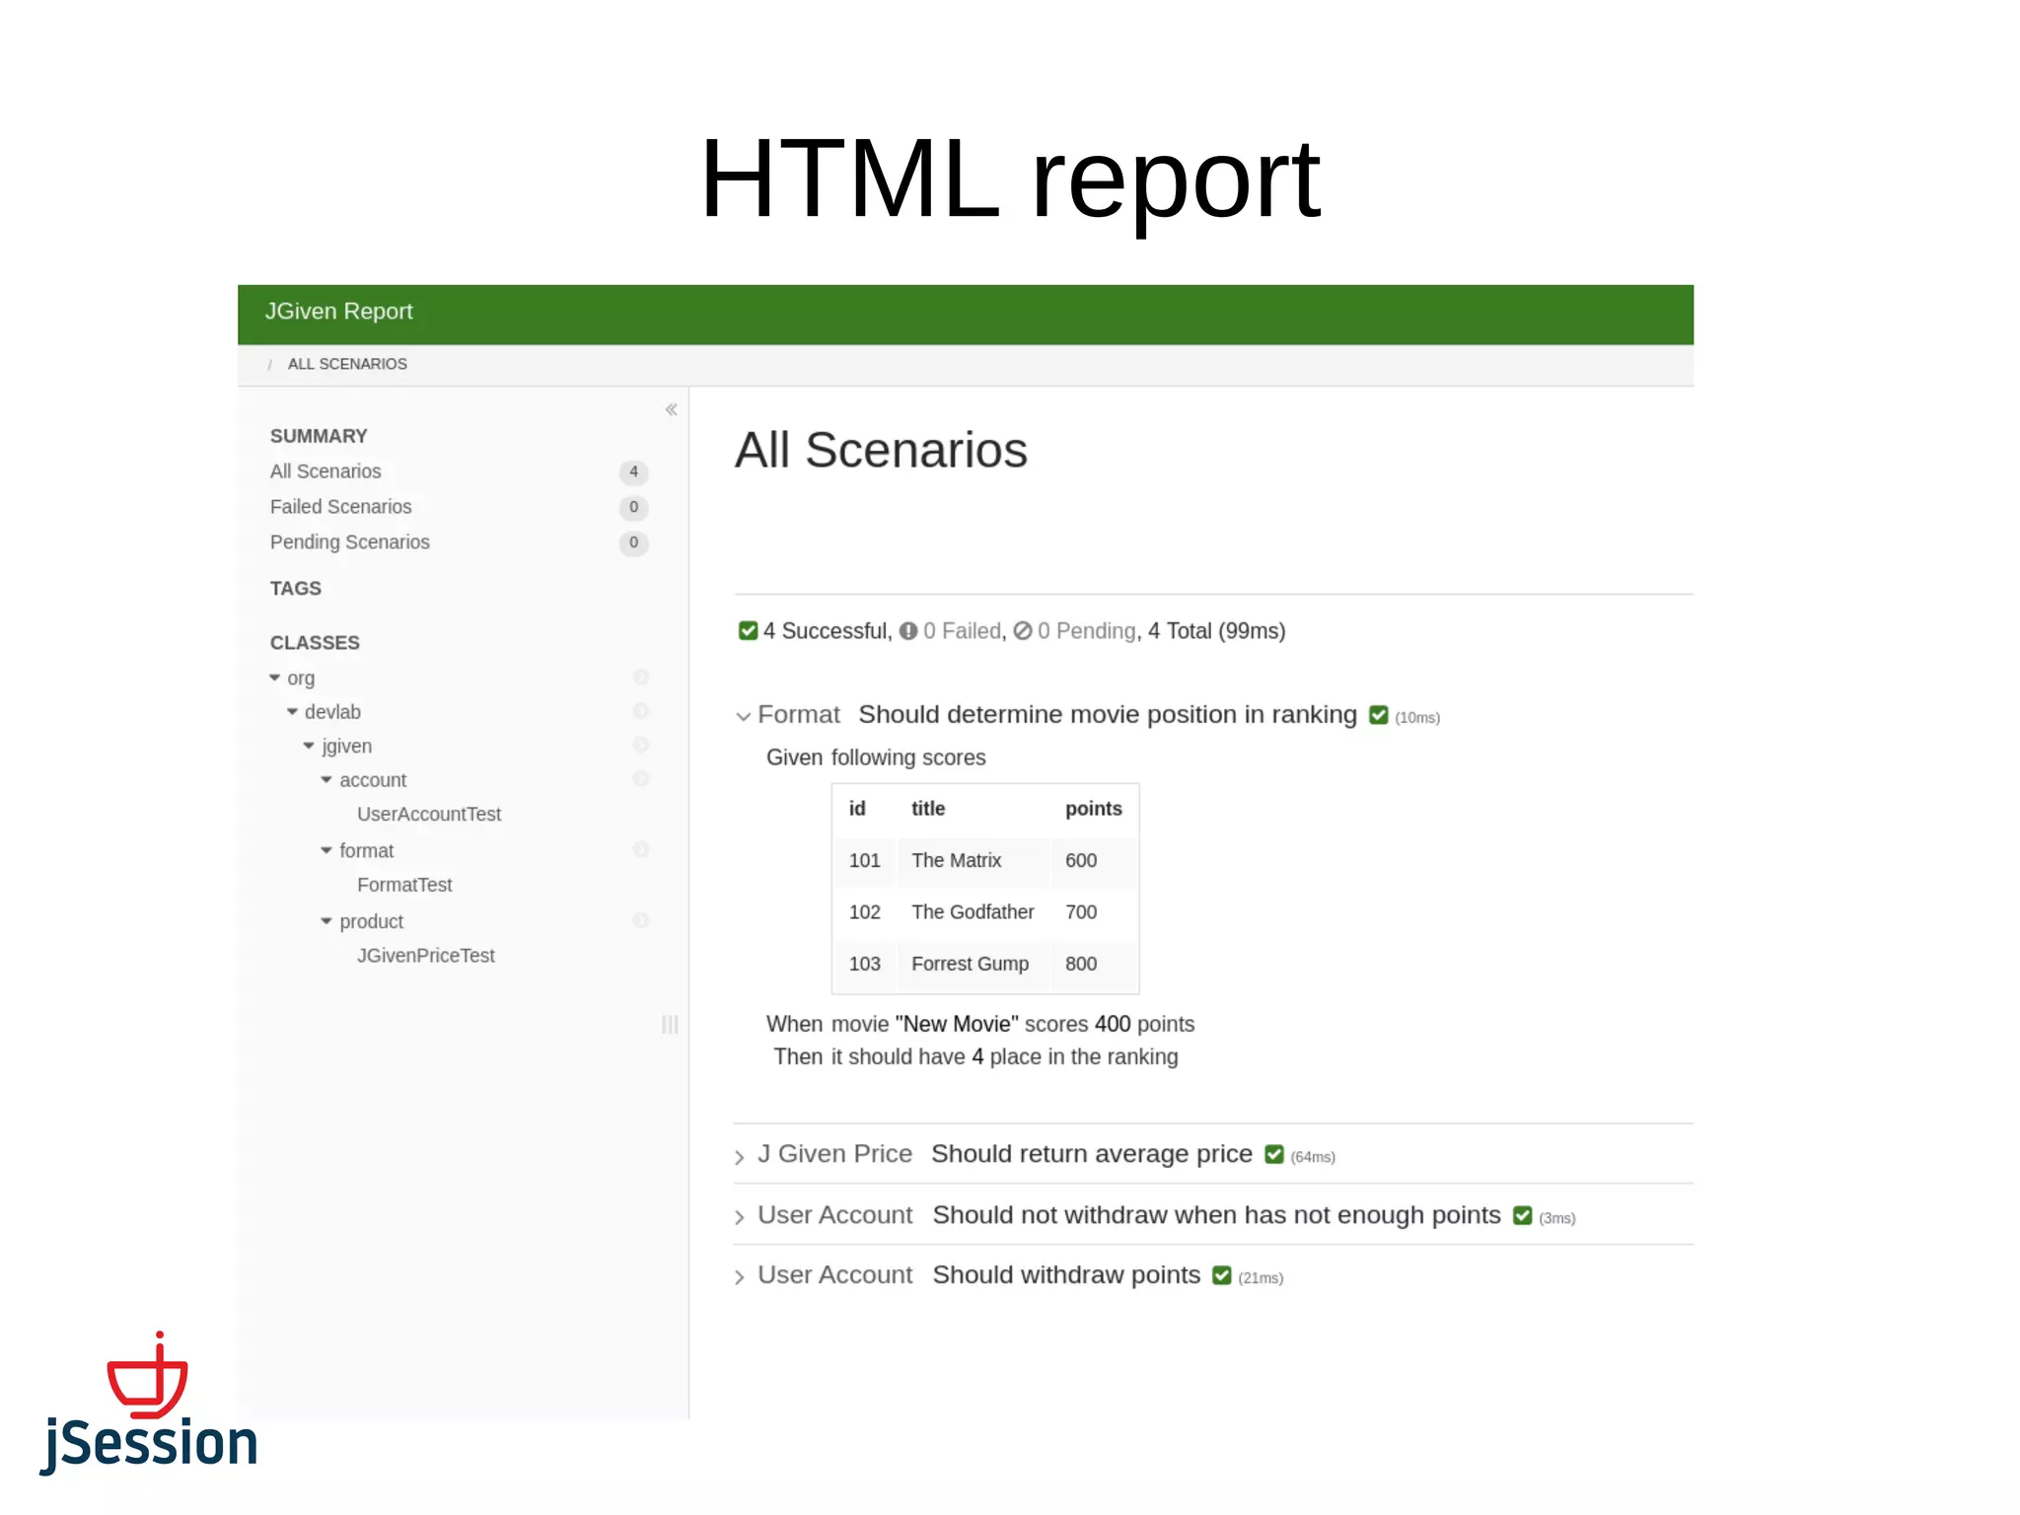Open All Scenarios in summary sidebar
Screen dimensions: 2020x1515
click(325, 471)
